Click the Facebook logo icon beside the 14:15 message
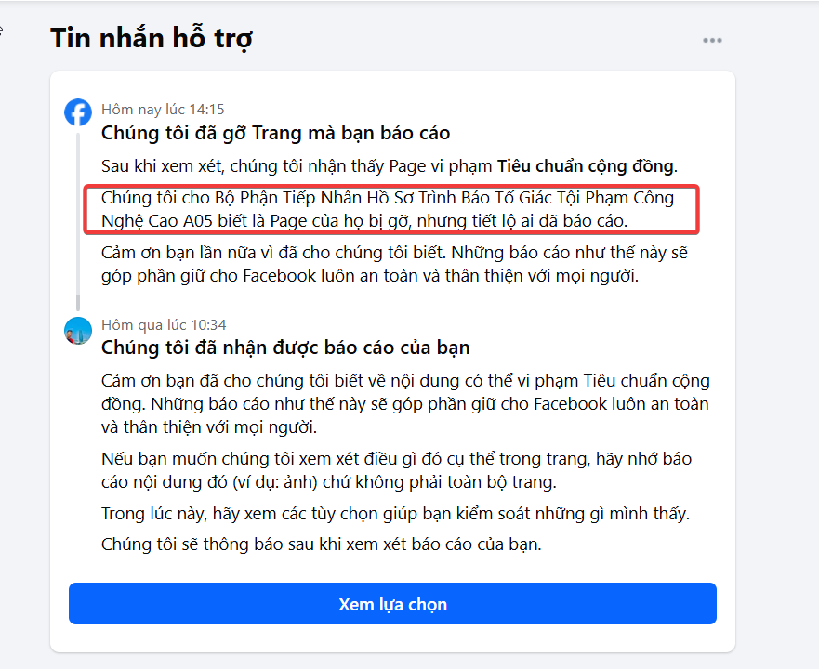Screen dimensions: 819x669 (x=78, y=111)
